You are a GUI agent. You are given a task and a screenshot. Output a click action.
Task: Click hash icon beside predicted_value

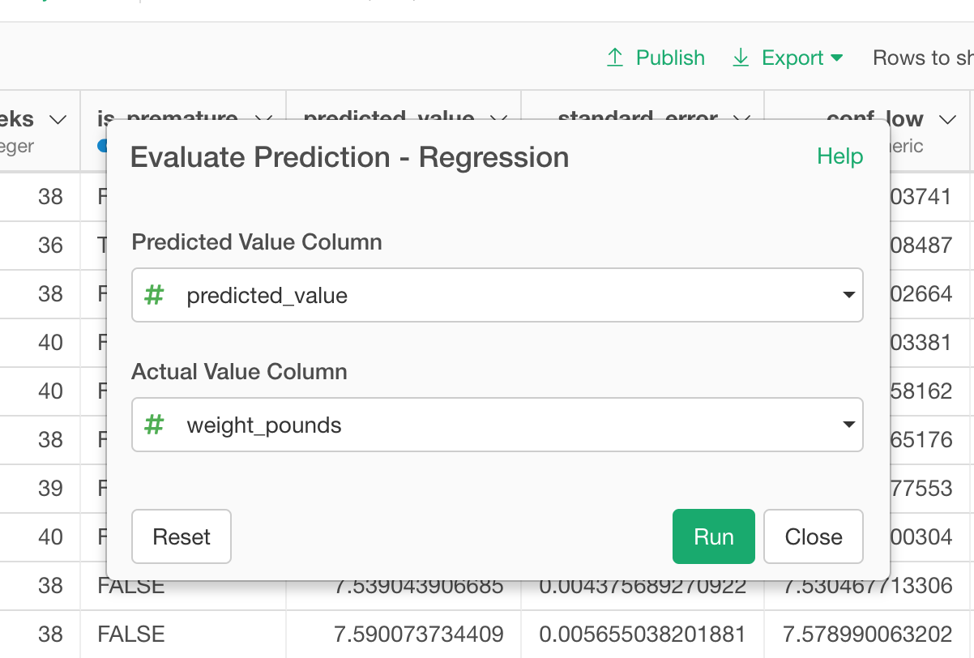tap(154, 296)
